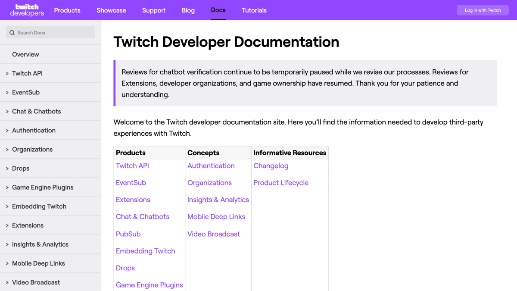This screenshot has height=291, width=517.
Task: Open Mobile Deep Links sidebar label
Action: [x=38, y=263]
